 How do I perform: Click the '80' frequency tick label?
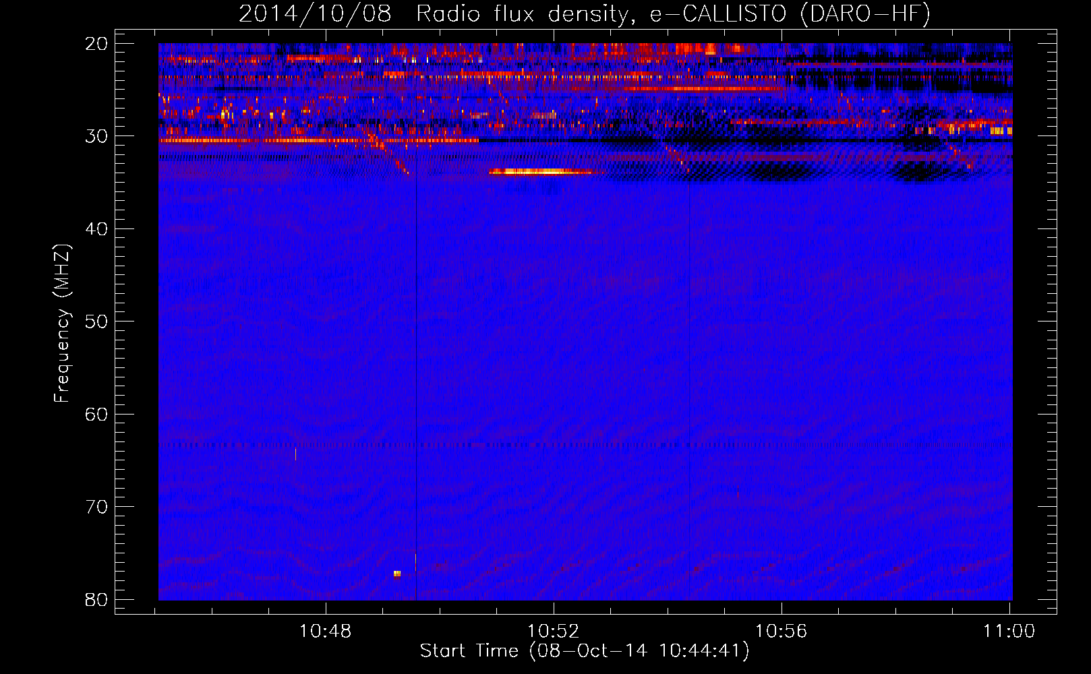click(x=96, y=600)
